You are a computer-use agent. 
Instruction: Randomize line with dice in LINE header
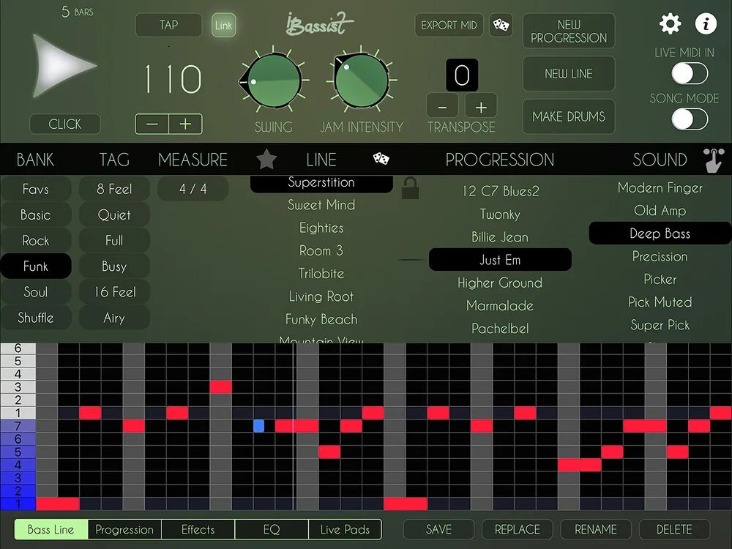click(x=381, y=159)
